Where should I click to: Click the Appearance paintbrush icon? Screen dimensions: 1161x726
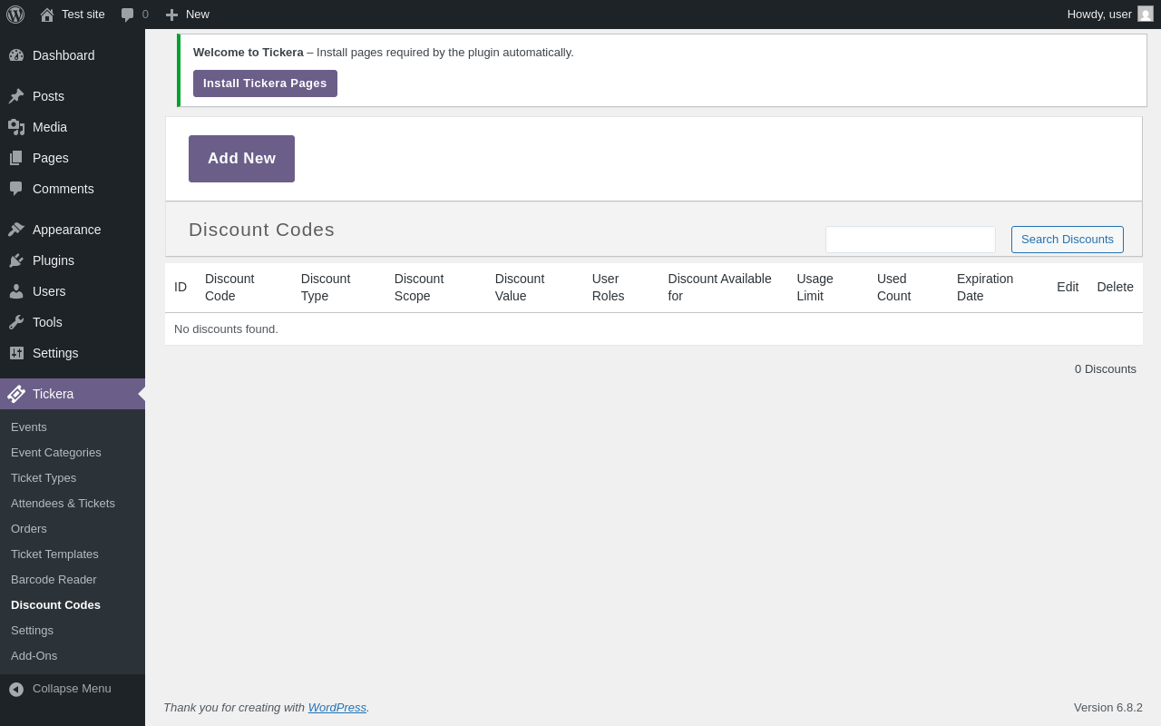pos(16,230)
